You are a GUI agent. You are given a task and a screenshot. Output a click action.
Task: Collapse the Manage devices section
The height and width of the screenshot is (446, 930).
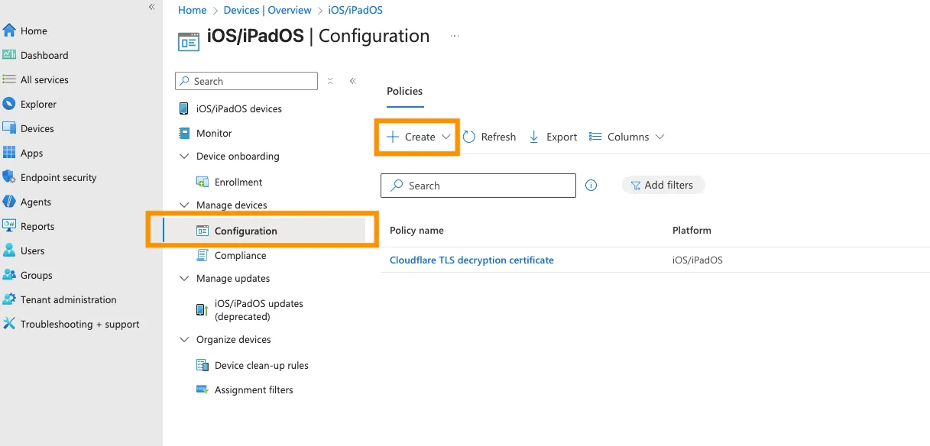(x=183, y=205)
